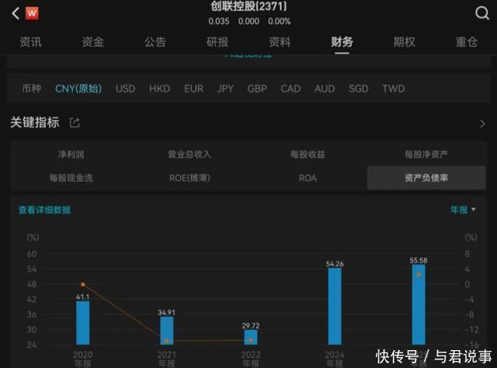Open the 期权 tab
497x368 pixels.
(404, 42)
